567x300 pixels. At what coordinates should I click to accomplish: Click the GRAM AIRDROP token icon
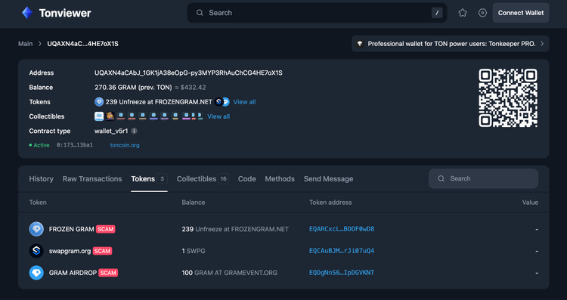(36, 273)
